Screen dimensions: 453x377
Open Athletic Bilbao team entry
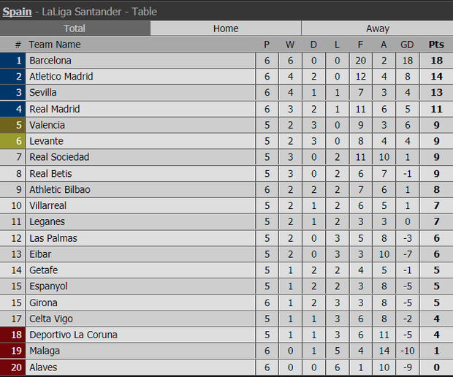click(x=60, y=189)
